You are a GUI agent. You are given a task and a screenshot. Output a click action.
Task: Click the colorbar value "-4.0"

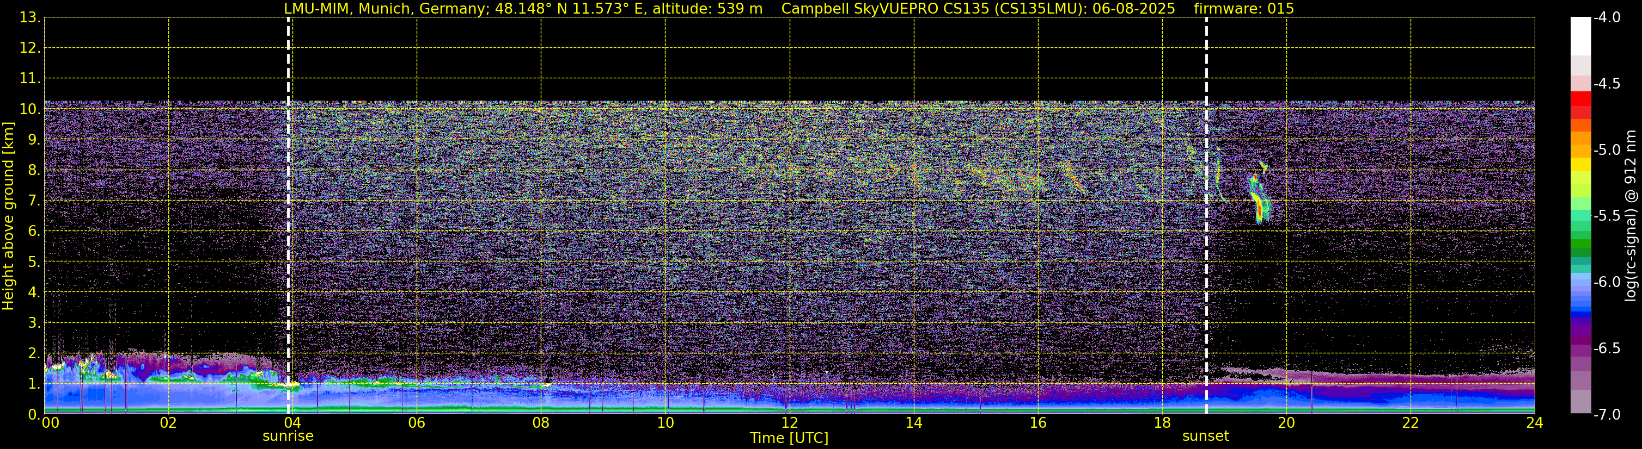click(x=1607, y=17)
